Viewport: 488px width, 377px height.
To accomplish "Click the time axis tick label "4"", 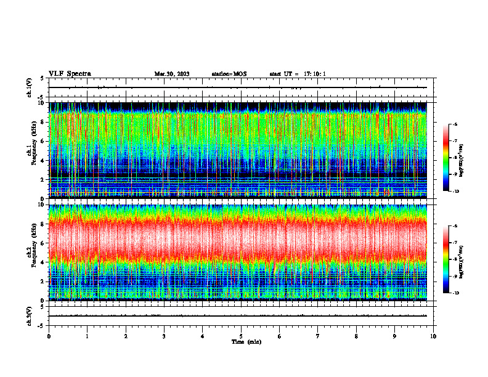I will pos(203,336).
